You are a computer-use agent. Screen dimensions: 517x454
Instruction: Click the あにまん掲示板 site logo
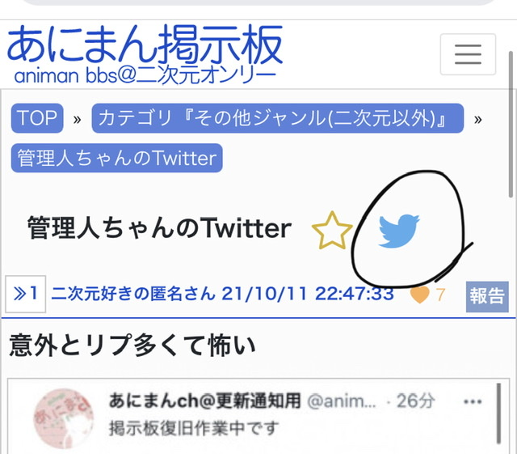[145, 45]
